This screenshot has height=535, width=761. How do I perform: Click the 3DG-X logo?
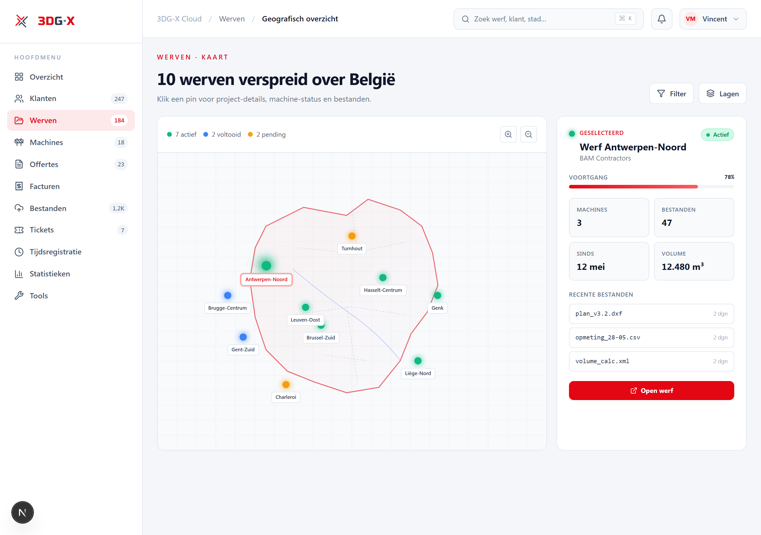45,21
